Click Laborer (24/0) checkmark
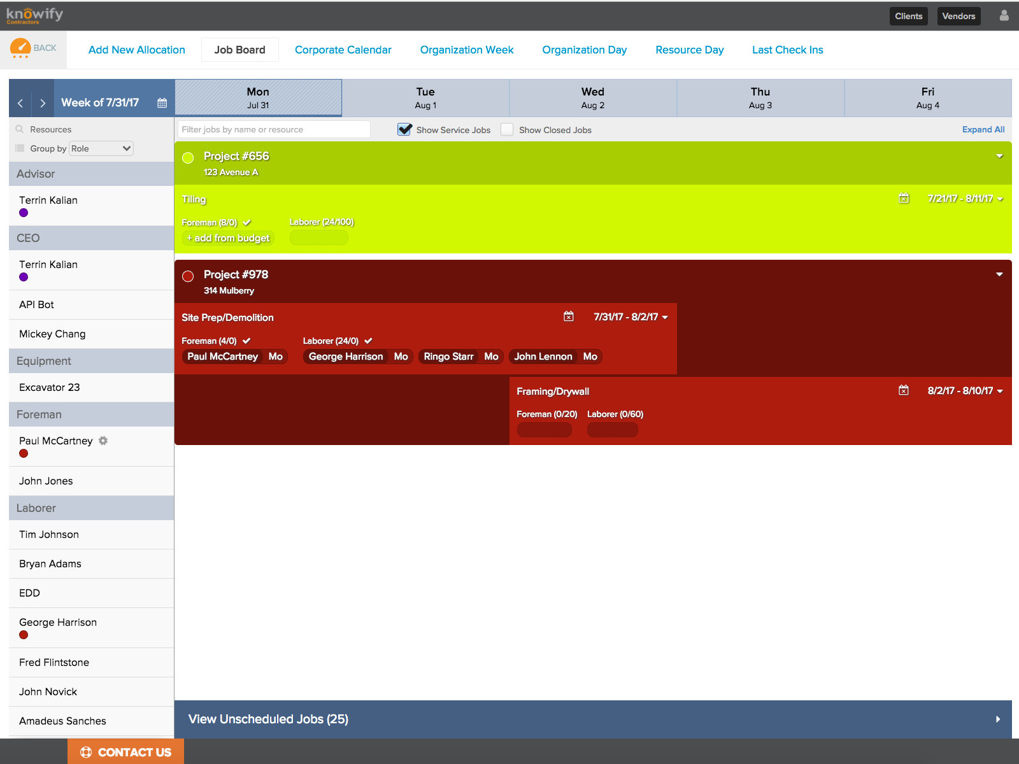This screenshot has width=1019, height=764. pos(368,341)
